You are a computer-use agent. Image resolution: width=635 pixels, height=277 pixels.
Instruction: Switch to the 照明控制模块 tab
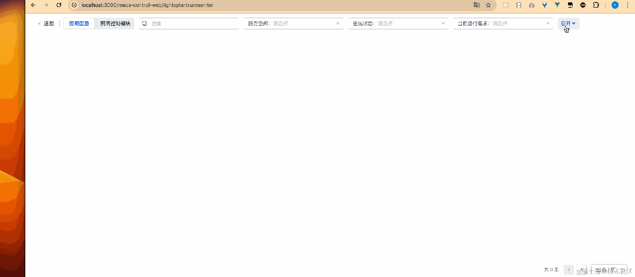(x=115, y=24)
